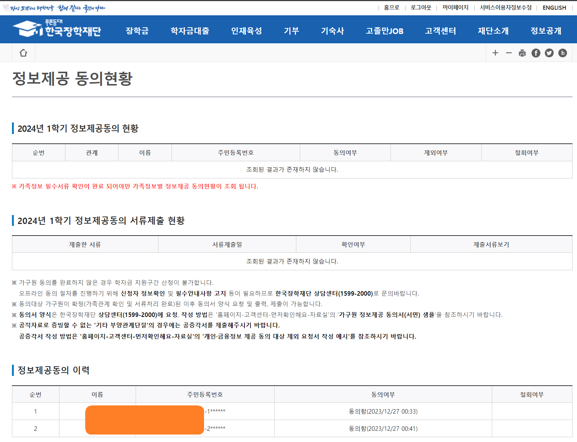Click the 서류제출일 column header
The width and height of the screenshot is (577, 442).
(x=227, y=245)
